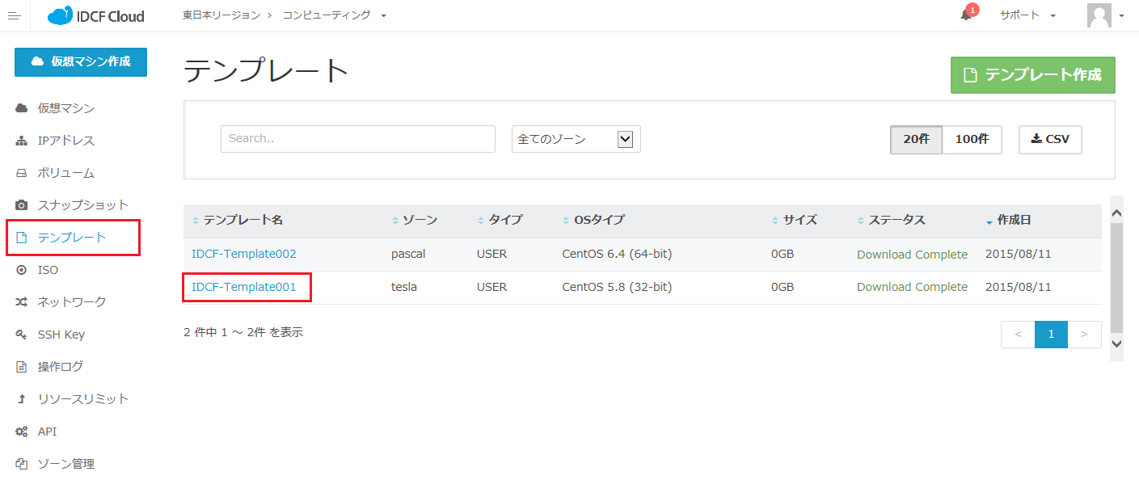The image size is (1139, 497).
Task: Click the table's vertical scrollbar down arrow
Action: click(x=1116, y=343)
